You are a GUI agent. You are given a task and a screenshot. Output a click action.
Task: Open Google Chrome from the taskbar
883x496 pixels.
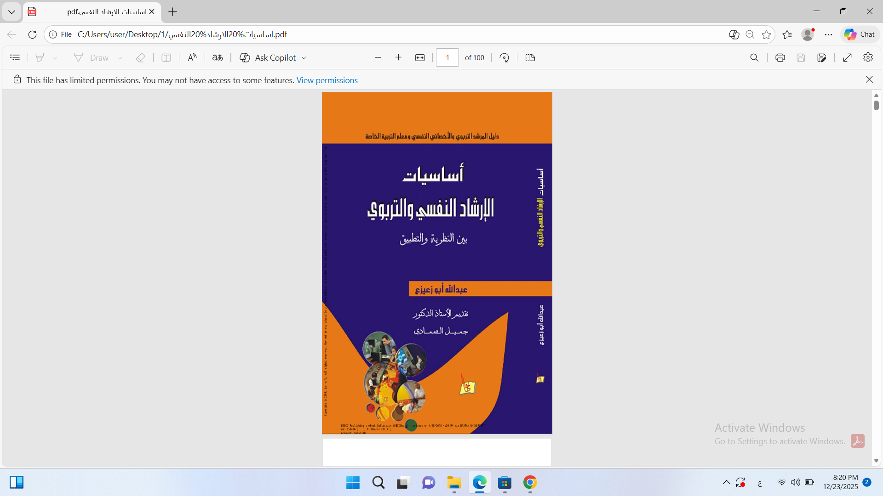pyautogui.click(x=530, y=483)
